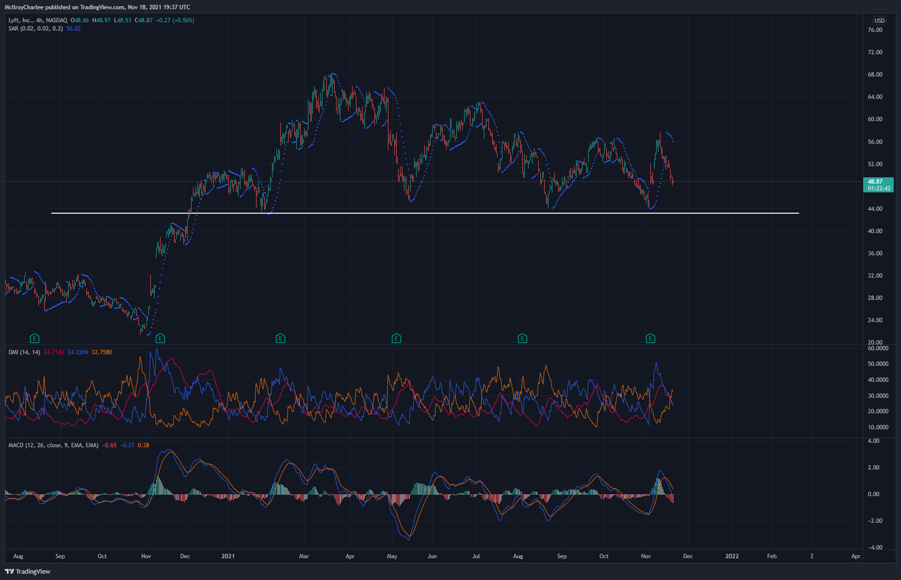Click the high price H48.97
This screenshot has height=580, width=901.
102,20
